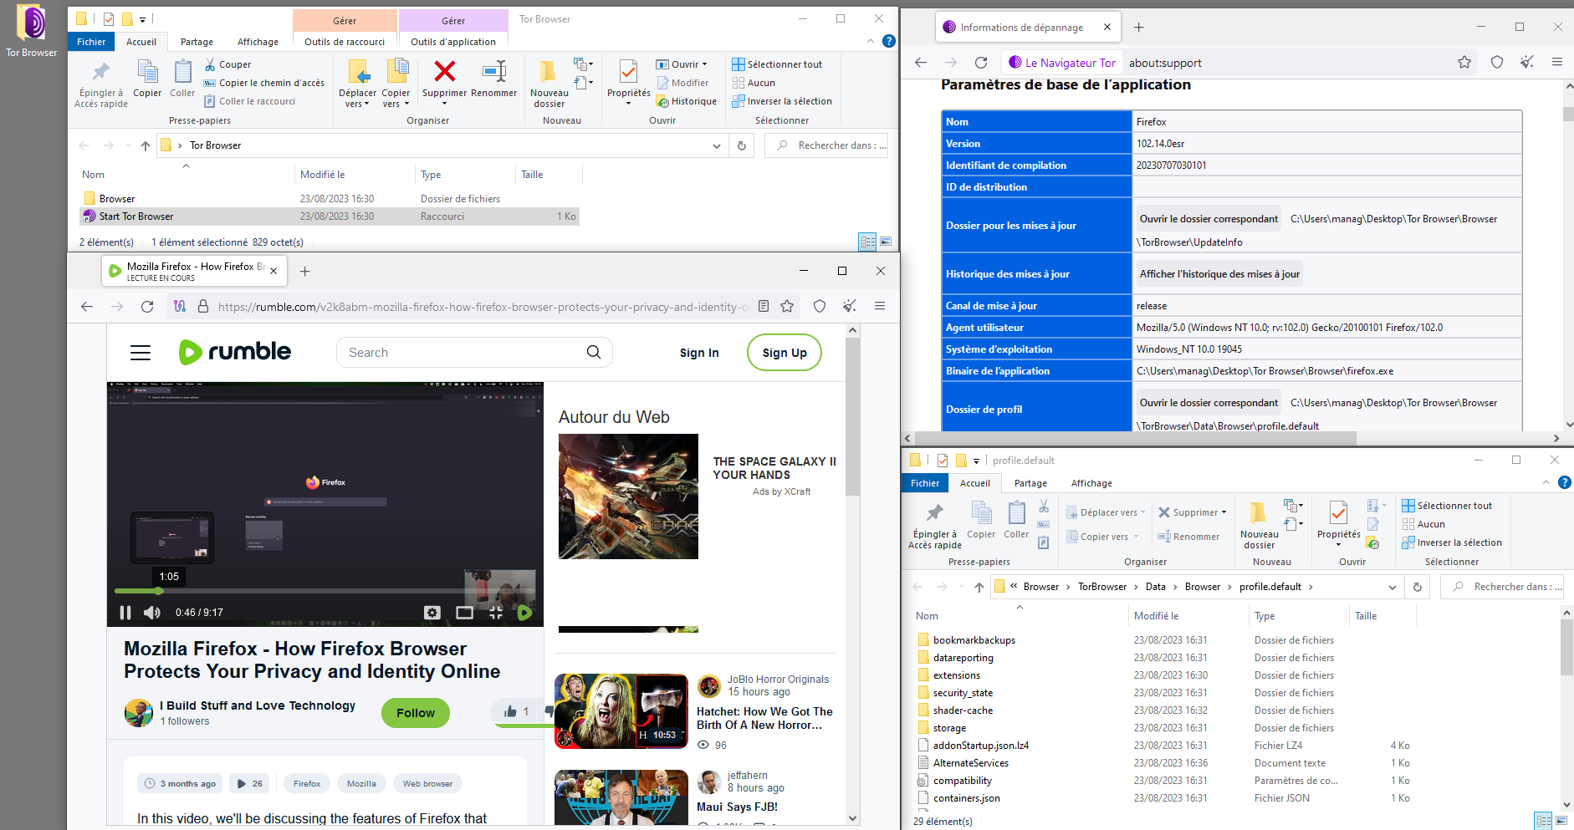The width and height of the screenshot is (1574, 830).
Task: Click the Rumble search magnifier icon
Action: tap(593, 353)
